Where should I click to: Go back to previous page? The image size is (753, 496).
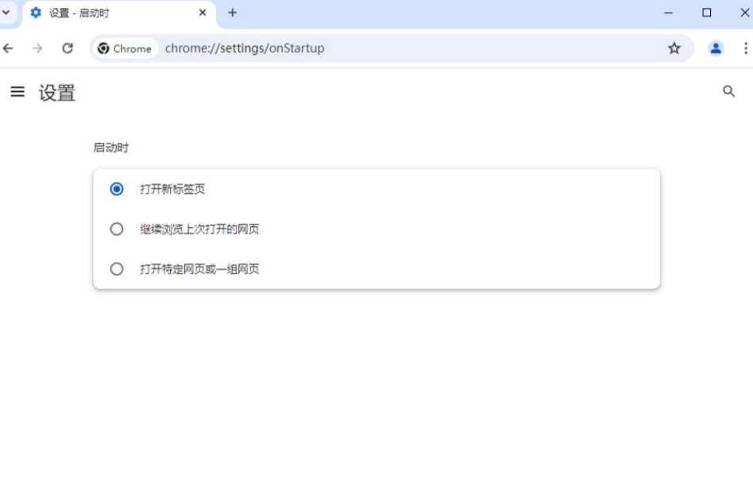[x=8, y=48]
